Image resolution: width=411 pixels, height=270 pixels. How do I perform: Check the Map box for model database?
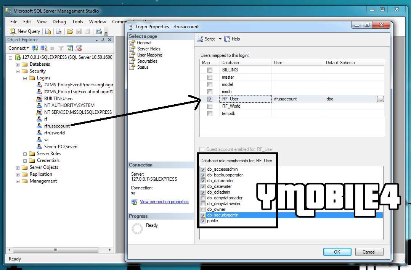(210, 84)
